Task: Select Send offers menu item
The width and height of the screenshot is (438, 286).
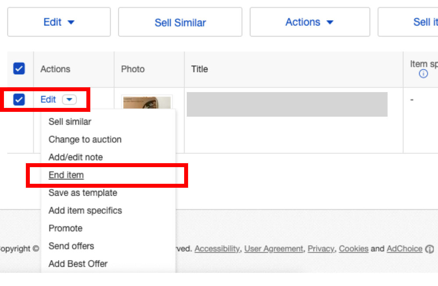Action: (x=71, y=246)
